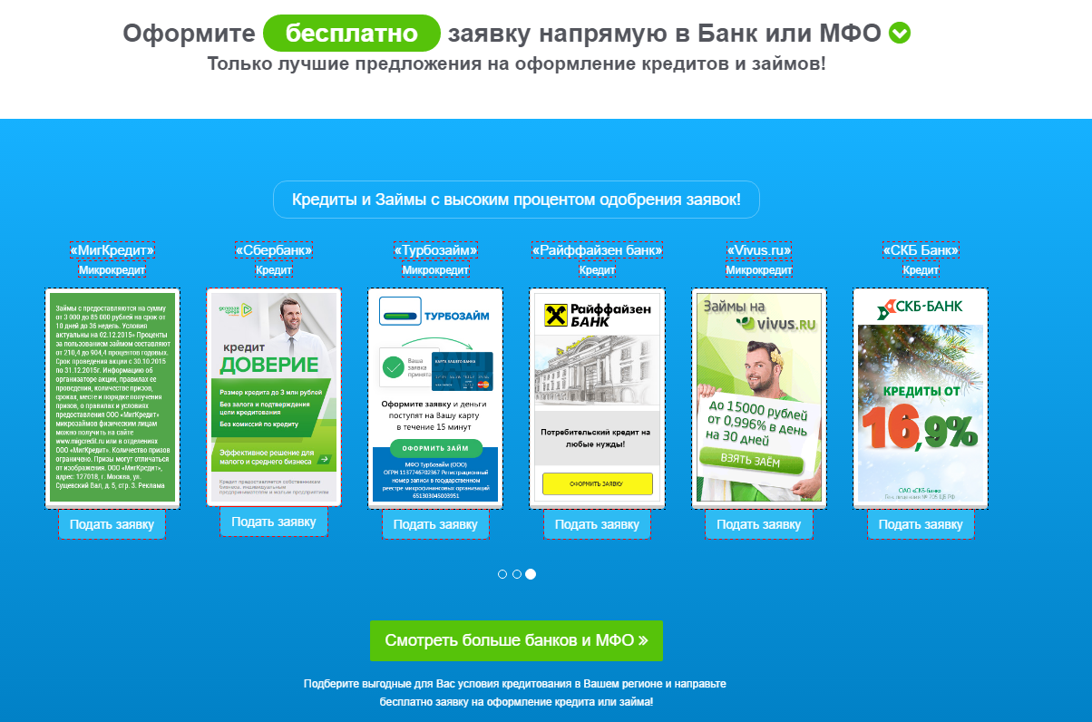Image resolution: width=1092 pixels, height=722 pixels.
Task: Open the «СКБ Банк» title link
Action: point(921,250)
